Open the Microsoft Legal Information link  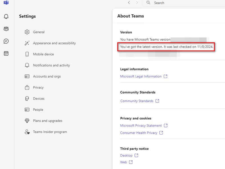pos(141,76)
